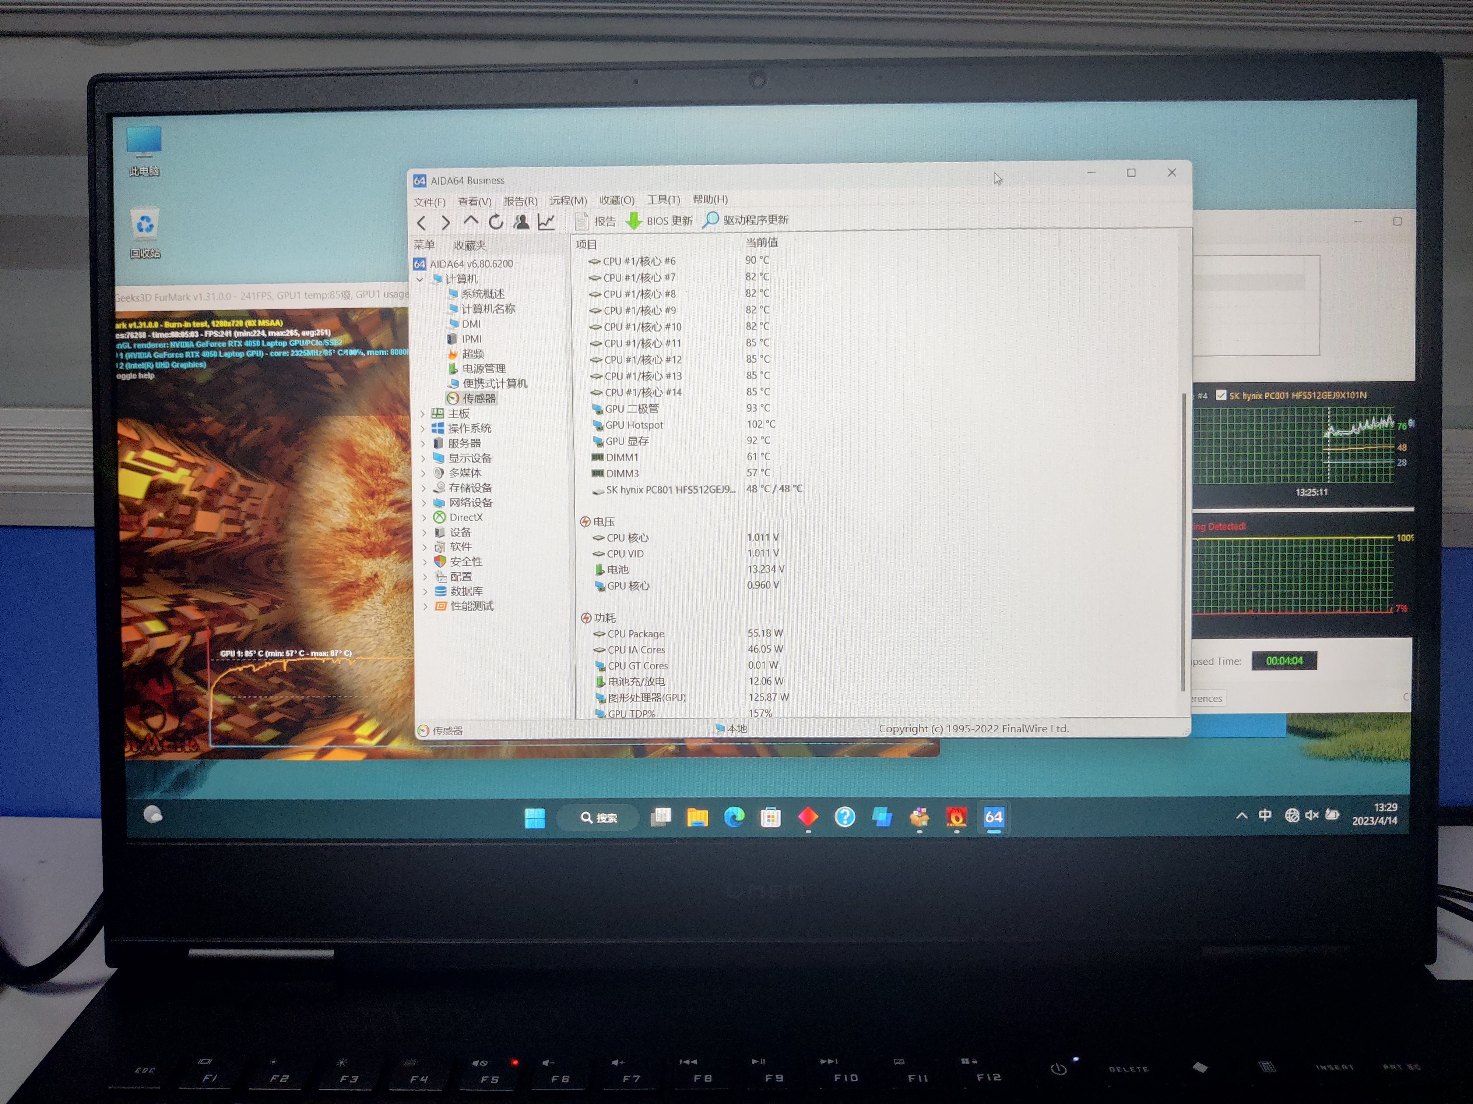The height and width of the screenshot is (1104, 1473).
Task: Open 回收站 desktop icon
Action: point(144,234)
